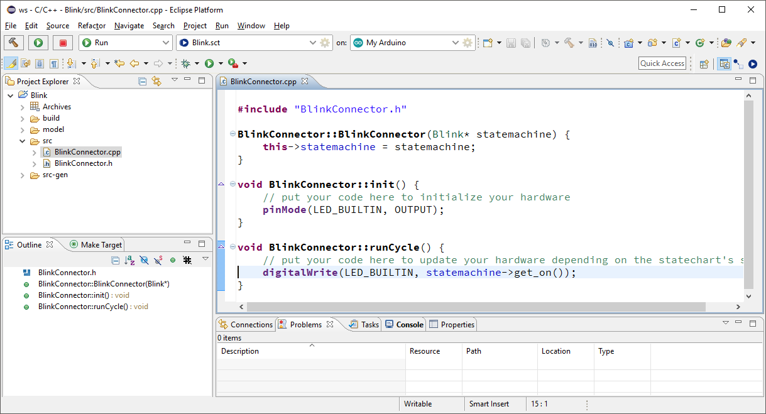The width and height of the screenshot is (766, 414).
Task: Open the Open Perspective icon beside Quick Access
Action: point(704,63)
